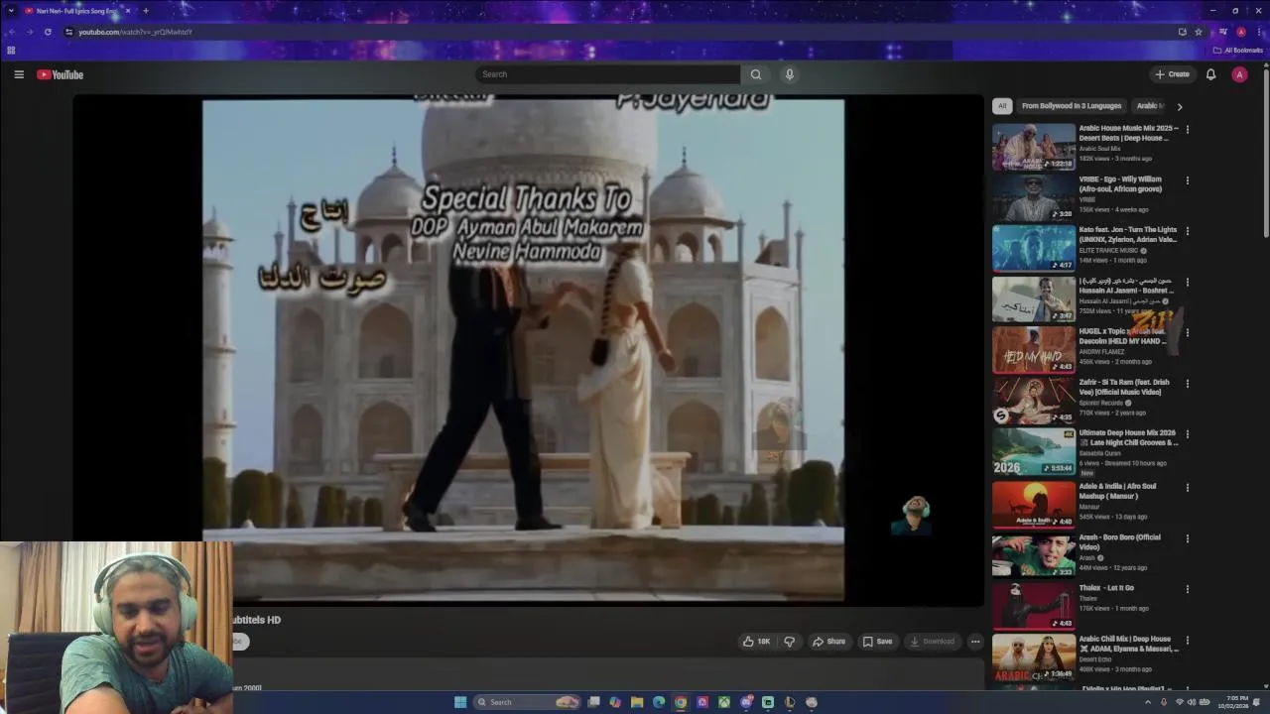Open Chrome tab search dropdown arrow
1270x714 pixels.
coord(11,11)
